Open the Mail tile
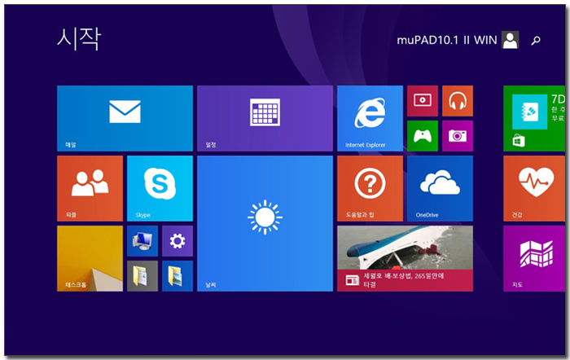The image size is (570, 360). [125, 118]
